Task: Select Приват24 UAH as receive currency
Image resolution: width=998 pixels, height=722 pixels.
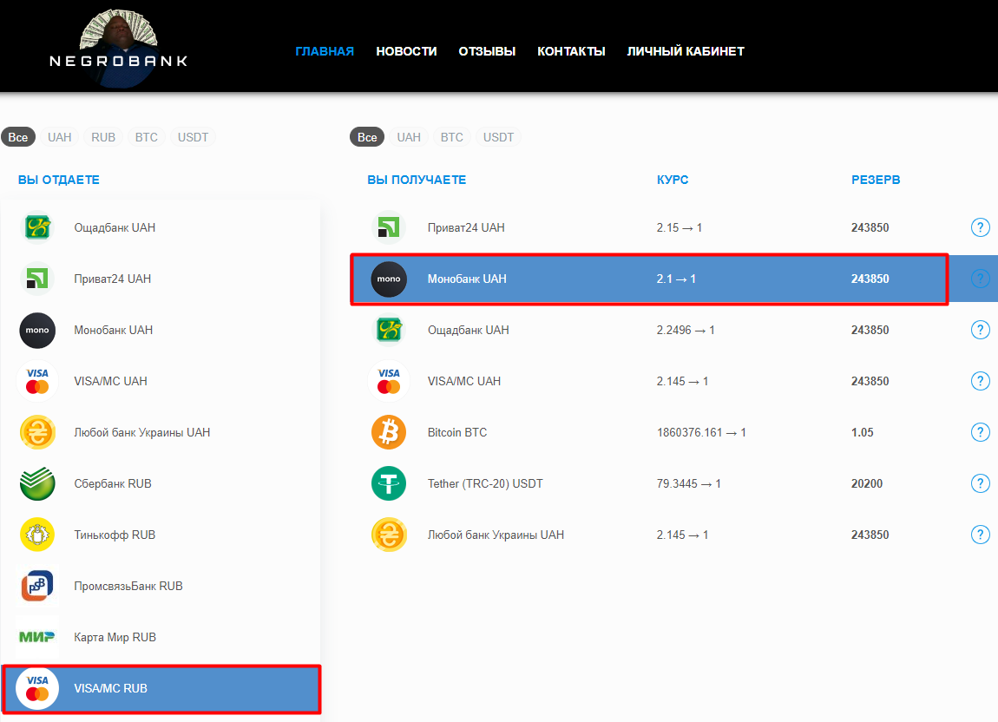Action: [673, 227]
